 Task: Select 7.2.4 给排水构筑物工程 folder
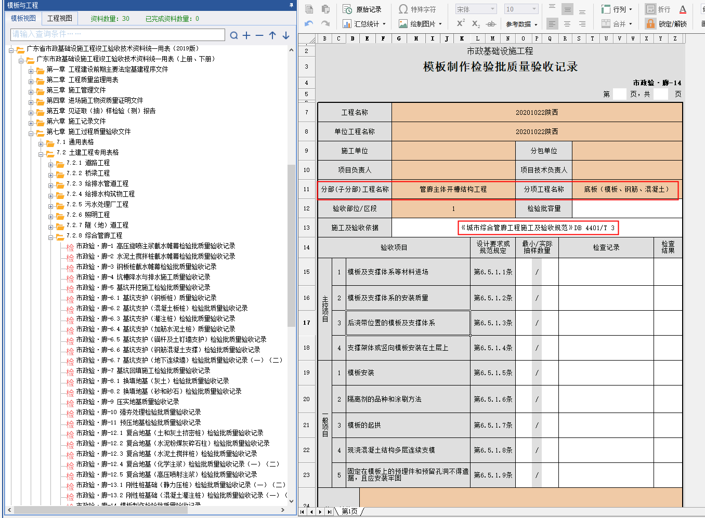click(101, 194)
